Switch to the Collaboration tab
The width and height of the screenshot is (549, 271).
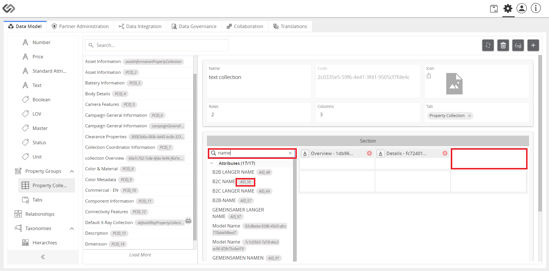pos(245,26)
